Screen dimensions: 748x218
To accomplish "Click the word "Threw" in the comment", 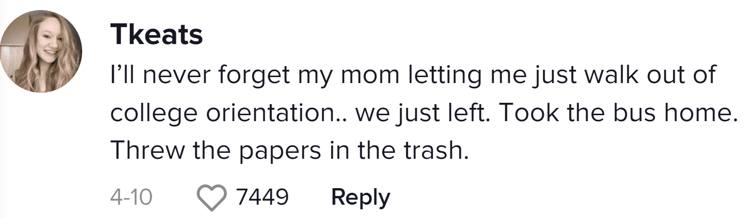I will point(147,150).
